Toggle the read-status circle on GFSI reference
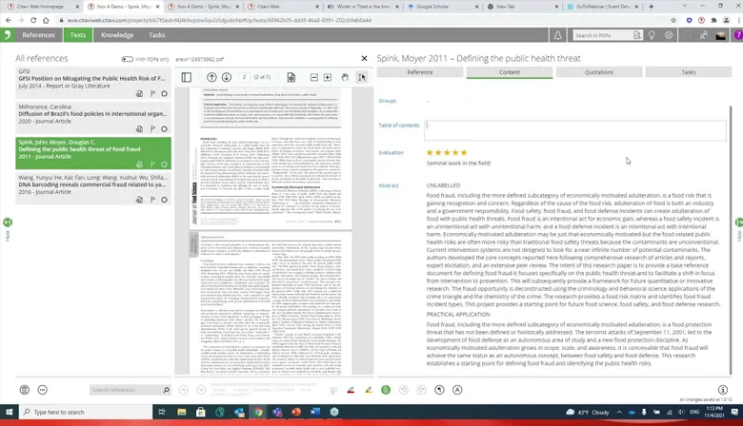 point(164,93)
